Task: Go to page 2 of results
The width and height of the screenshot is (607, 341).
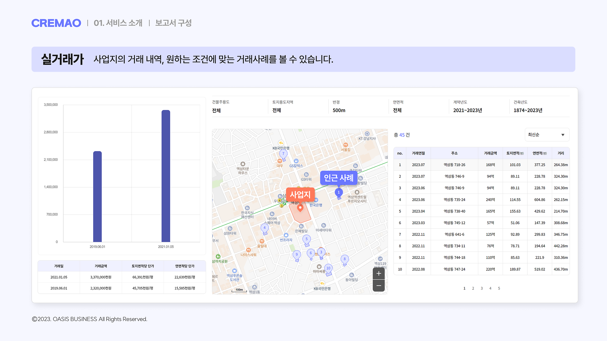Action: [473, 288]
